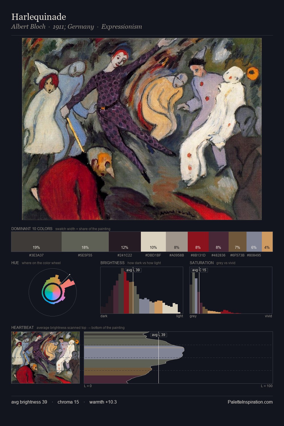Viewport: 284px width, 426px height.
Task: Click the 'DOMINANT 10 COLORS' heading
Action: click(x=32, y=229)
